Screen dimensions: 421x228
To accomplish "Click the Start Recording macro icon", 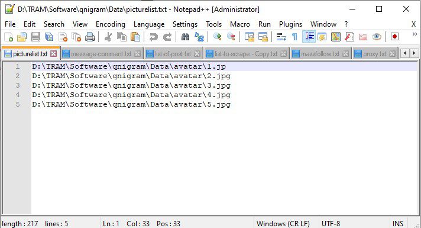I will (x=394, y=37).
